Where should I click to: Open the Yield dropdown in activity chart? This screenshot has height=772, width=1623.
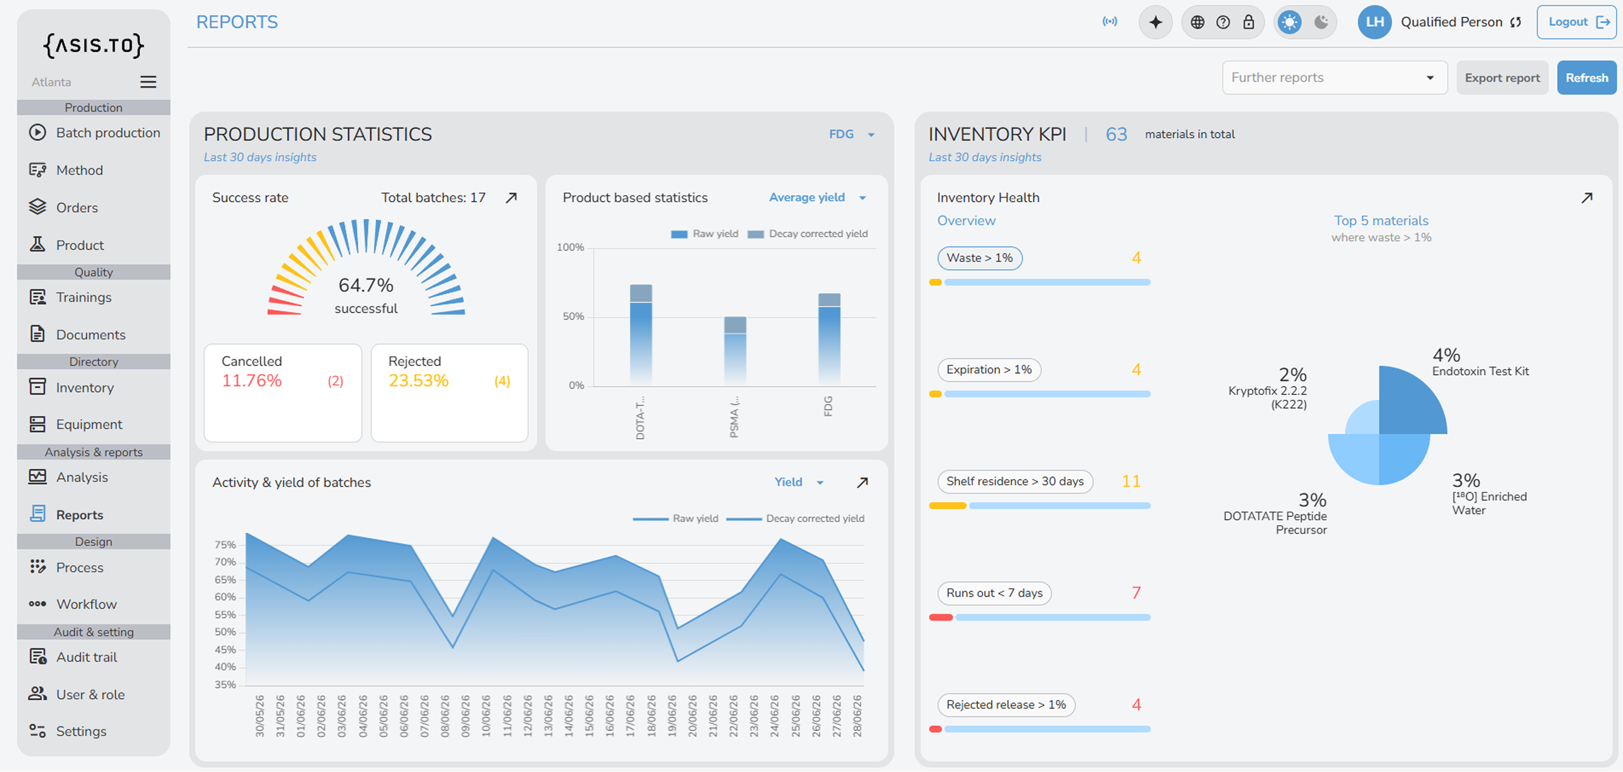[799, 483]
